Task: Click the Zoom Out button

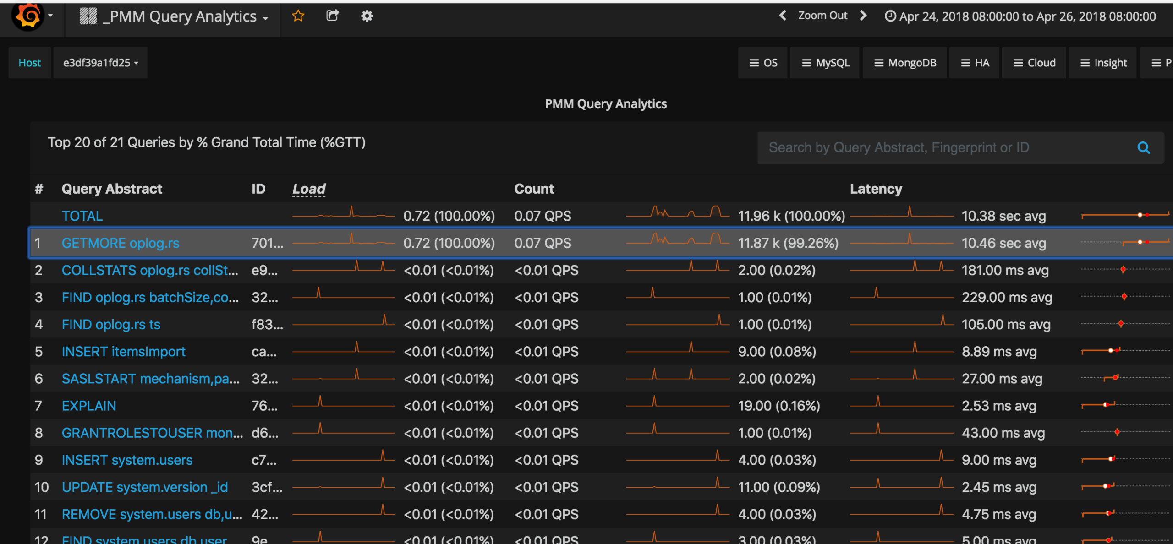Action: point(822,16)
